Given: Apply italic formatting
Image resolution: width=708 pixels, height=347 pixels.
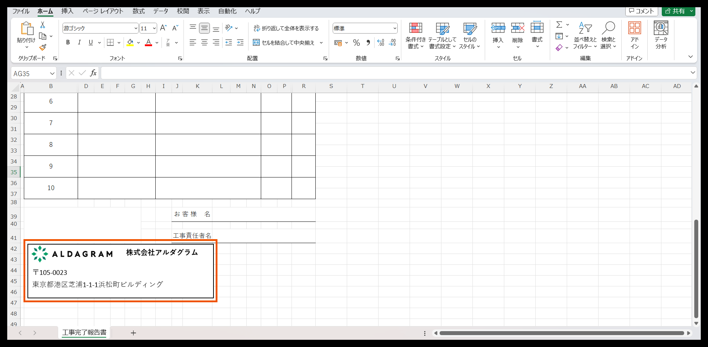Looking at the screenshot, I should click(x=79, y=42).
